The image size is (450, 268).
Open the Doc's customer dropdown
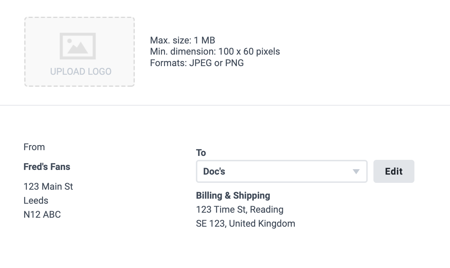click(x=282, y=171)
